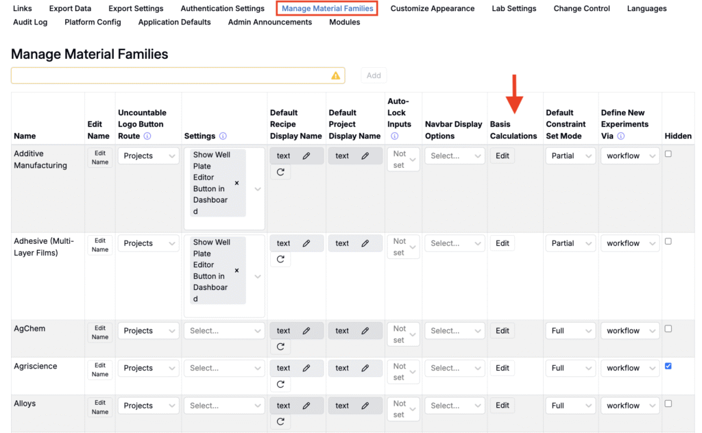The width and height of the screenshot is (702, 433).
Task: Click Edit Basis Calculations for Additive Manufacturing
Action: [503, 156]
